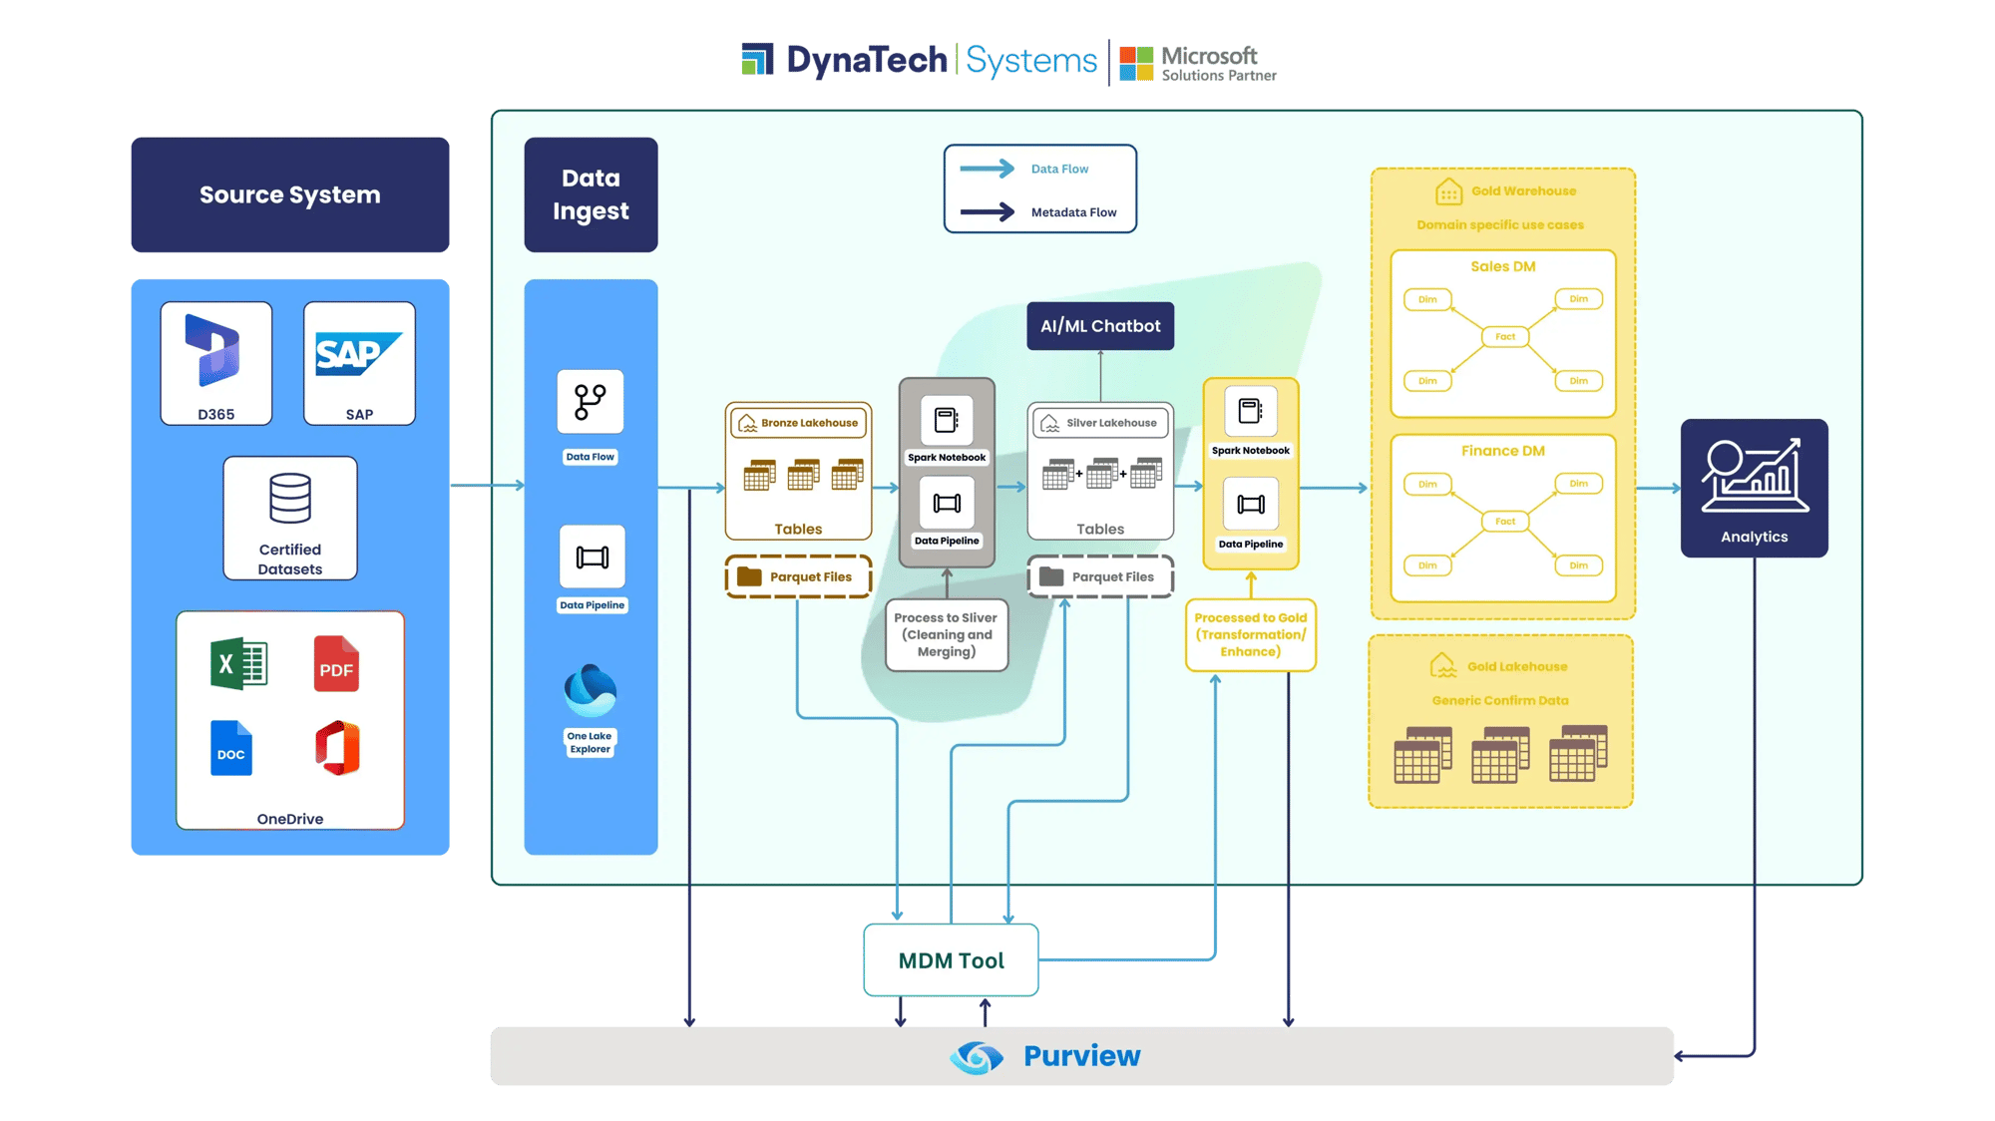
Task: Click the first table icon in Gold Lakehouse
Action: coord(1423,755)
